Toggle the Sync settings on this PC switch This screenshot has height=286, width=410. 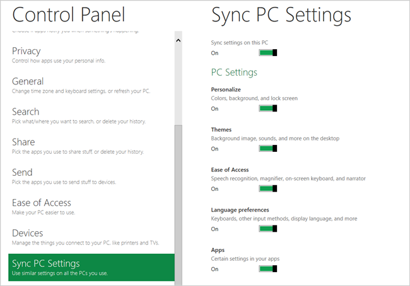point(268,53)
